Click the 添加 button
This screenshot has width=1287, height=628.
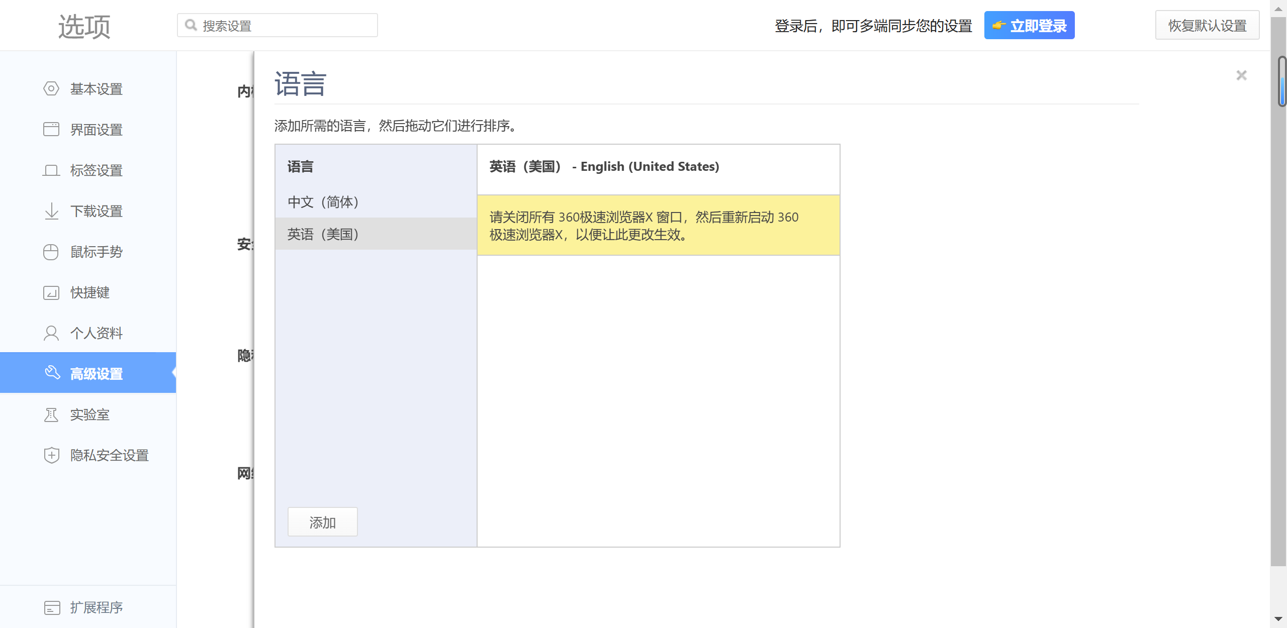click(322, 522)
